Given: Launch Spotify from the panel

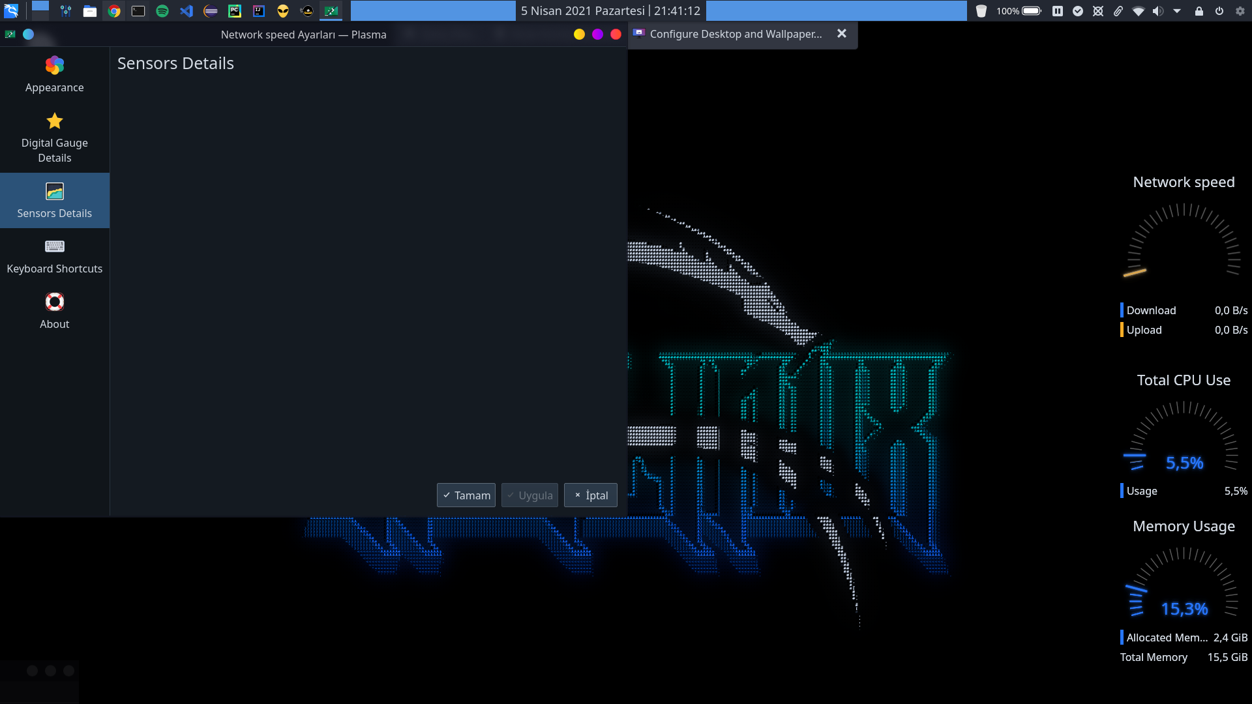Looking at the screenshot, I should (x=162, y=11).
